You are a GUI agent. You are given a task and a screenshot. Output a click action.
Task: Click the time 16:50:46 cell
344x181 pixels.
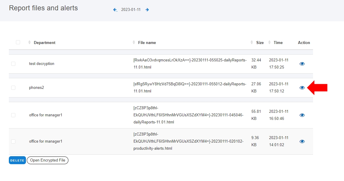(279, 115)
